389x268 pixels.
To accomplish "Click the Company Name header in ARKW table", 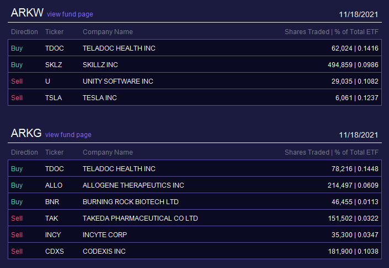I will 108,32.
